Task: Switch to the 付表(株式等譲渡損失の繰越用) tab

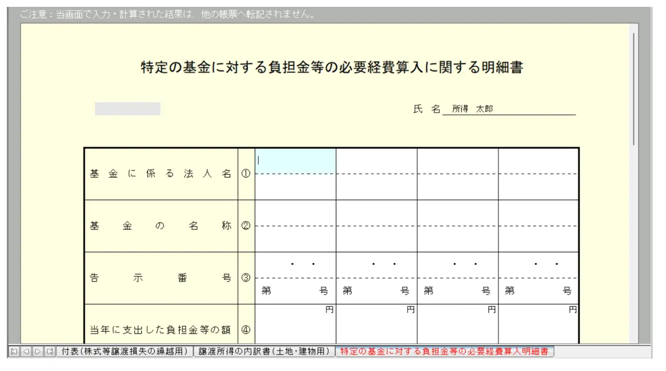Action: 124,352
